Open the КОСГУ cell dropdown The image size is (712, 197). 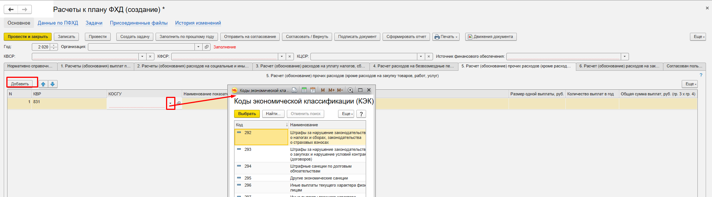(171, 103)
